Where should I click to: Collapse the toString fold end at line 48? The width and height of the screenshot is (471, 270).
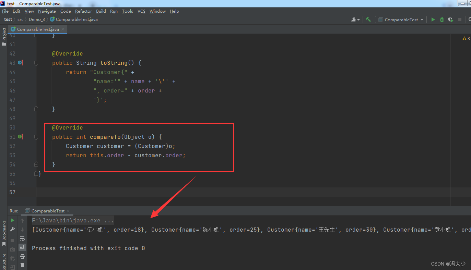click(36, 109)
